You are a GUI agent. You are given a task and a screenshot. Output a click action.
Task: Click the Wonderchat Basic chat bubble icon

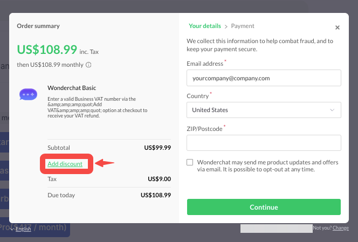coord(28,94)
